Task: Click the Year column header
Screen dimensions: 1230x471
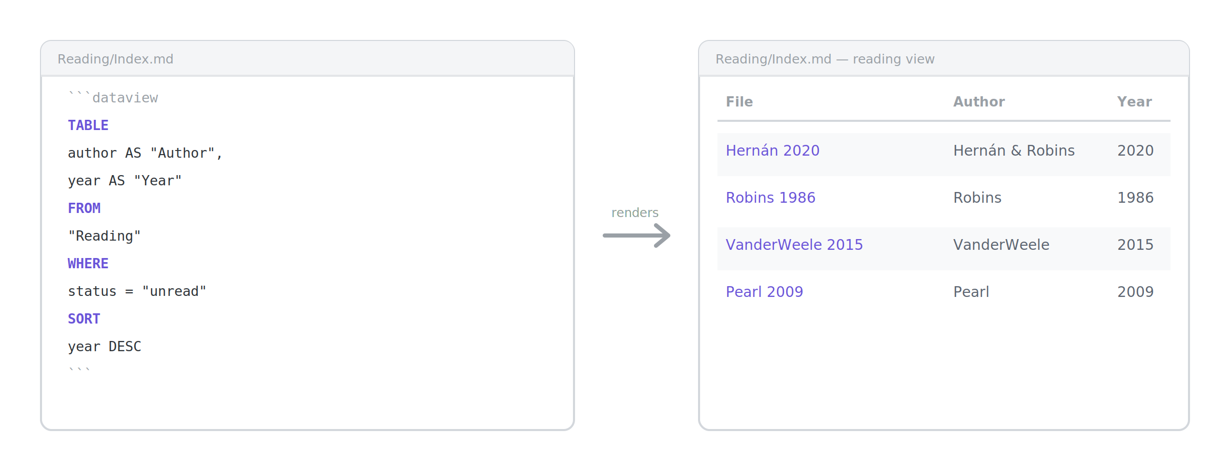Action: pos(1134,102)
